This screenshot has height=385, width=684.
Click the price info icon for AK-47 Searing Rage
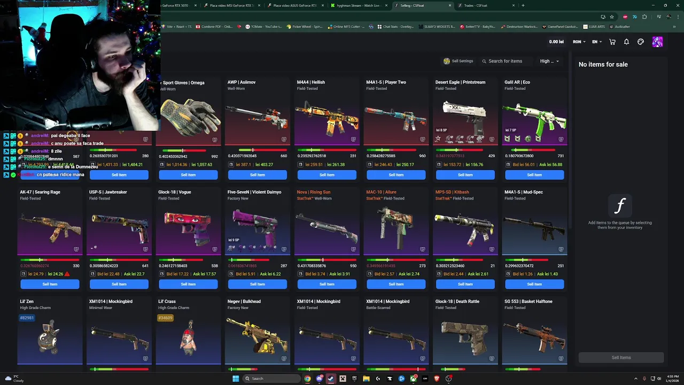[23, 274]
